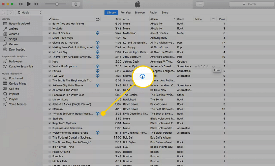Toggle the Portals song checkbox
275x166 pixels.
coord(50,71)
